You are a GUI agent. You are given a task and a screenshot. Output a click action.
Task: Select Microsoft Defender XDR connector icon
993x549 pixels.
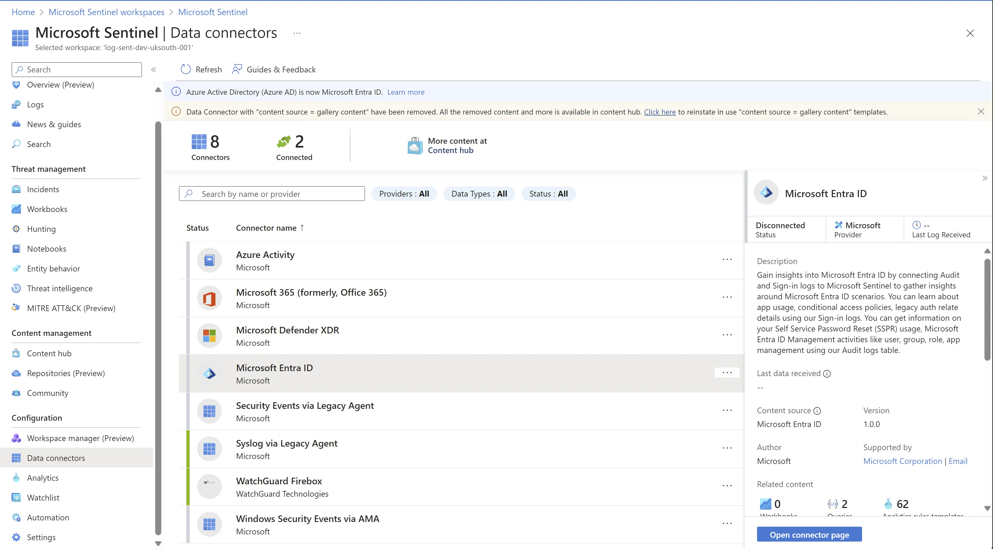(x=209, y=336)
